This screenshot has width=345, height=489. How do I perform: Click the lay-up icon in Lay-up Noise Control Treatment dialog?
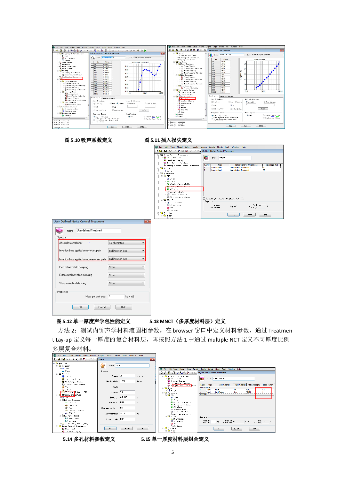pyautogui.click(x=202, y=378)
